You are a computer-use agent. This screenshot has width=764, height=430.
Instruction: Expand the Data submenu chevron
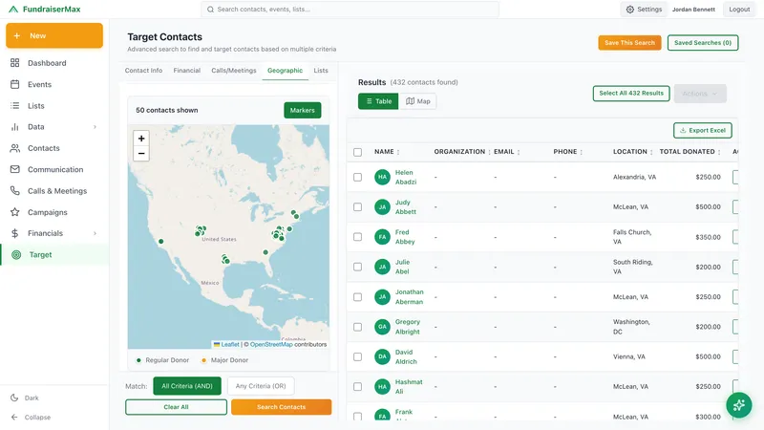[x=95, y=127]
